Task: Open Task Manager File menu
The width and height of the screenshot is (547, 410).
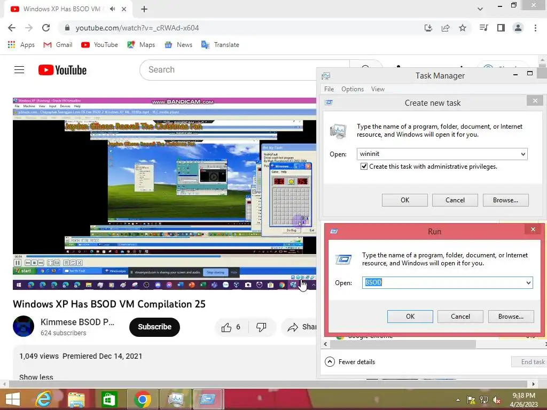Action: tap(329, 89)
